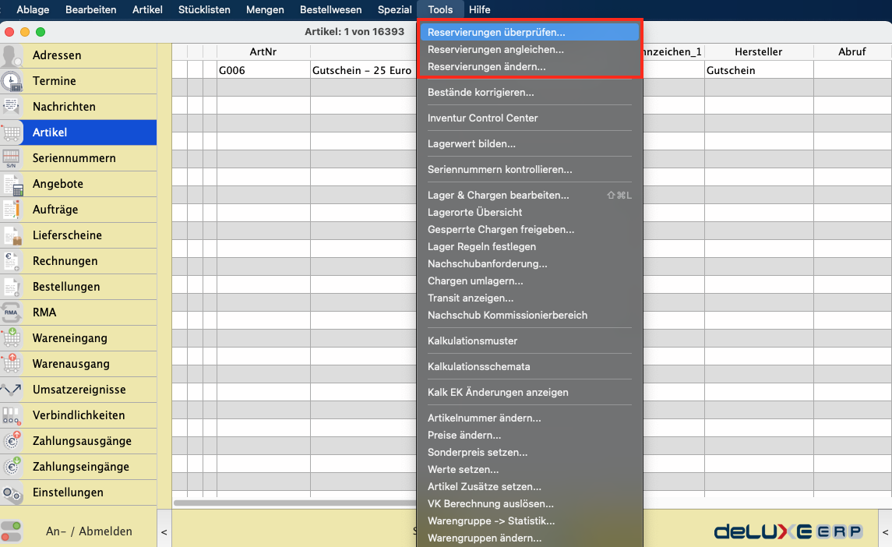
Task: Open Einstellungen gear icon
Action: click(12, 493)
